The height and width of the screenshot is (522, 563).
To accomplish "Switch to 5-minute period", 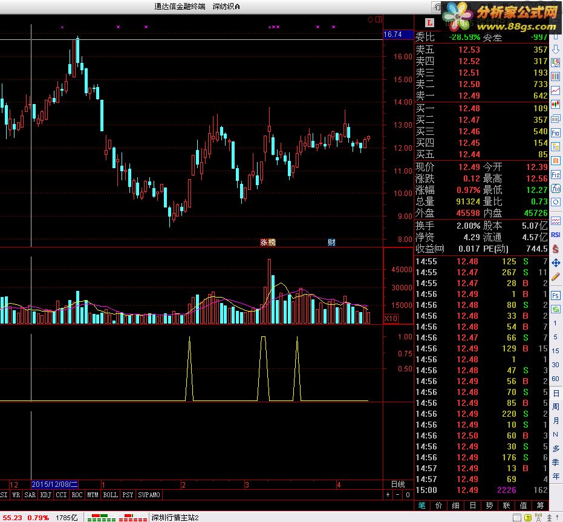I will point(555,337).
